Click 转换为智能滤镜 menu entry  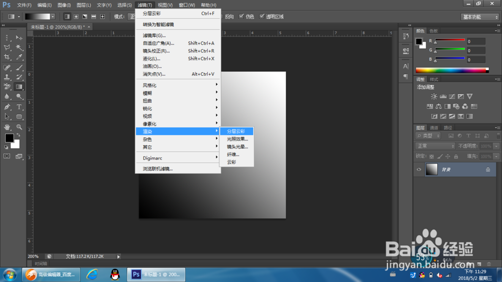click(178, 24)
